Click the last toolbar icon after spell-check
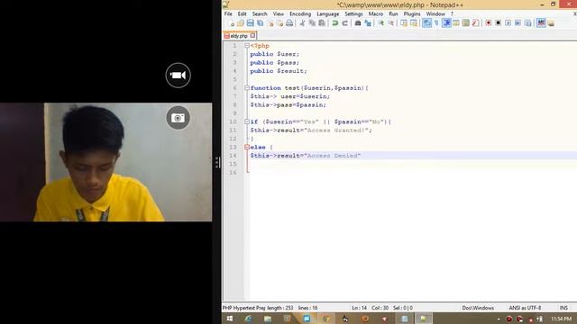This screenshot has height=324, width=577. 551,23
